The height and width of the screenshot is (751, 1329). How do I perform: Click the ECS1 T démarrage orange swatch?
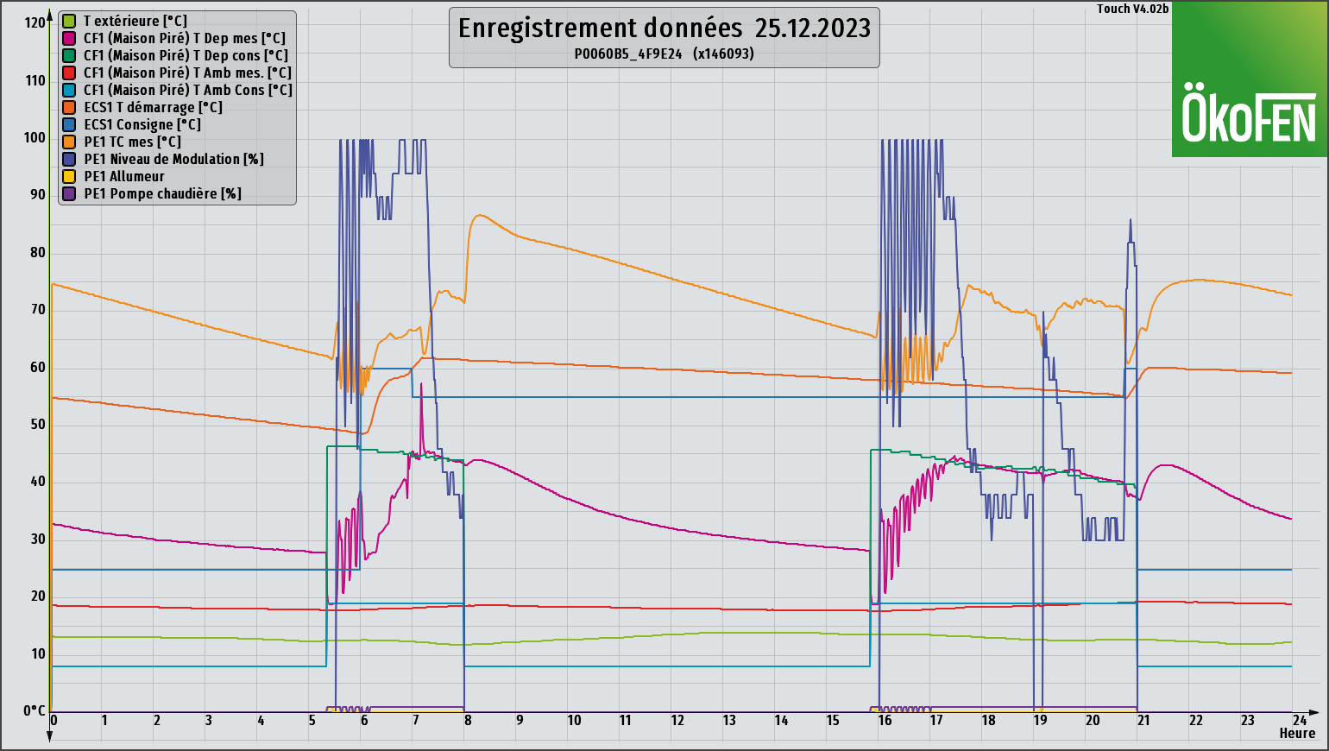(69, 107)
